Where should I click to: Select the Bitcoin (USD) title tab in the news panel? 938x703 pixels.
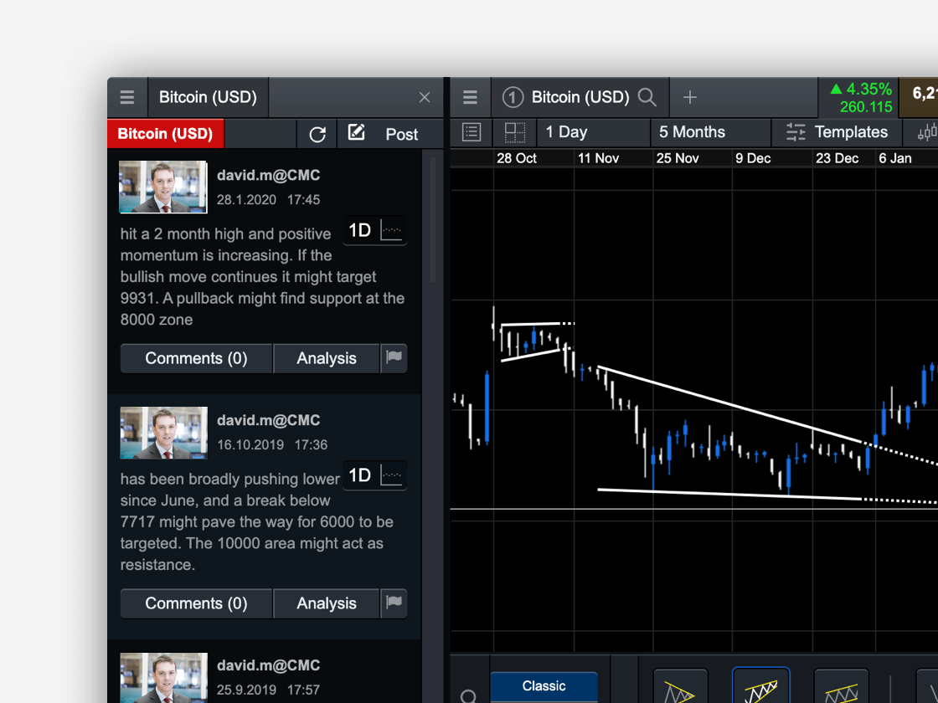[208, 97]
